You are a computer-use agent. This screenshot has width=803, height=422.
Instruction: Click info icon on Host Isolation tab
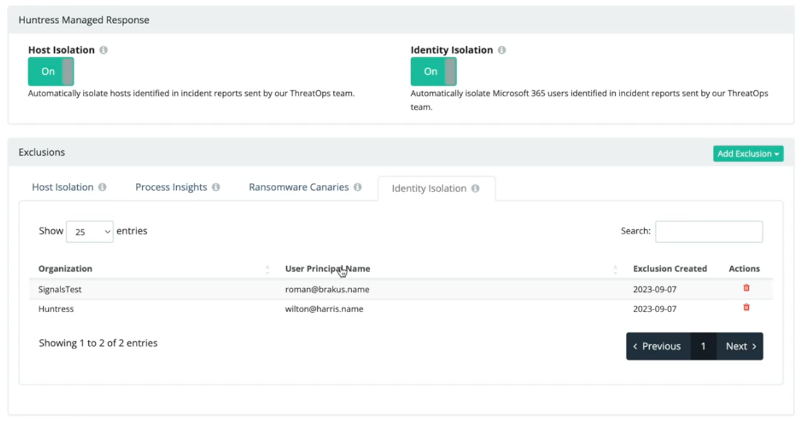click(x=102, y=188)
